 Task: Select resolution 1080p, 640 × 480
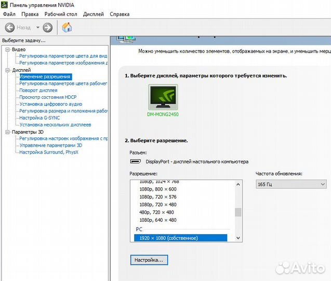point(158,220)
